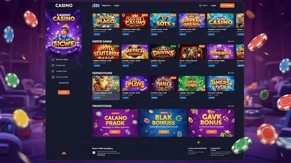Click blue play button under Ploy game
Viewport: 291px width, 163px height.
click(x=125, y=97)
